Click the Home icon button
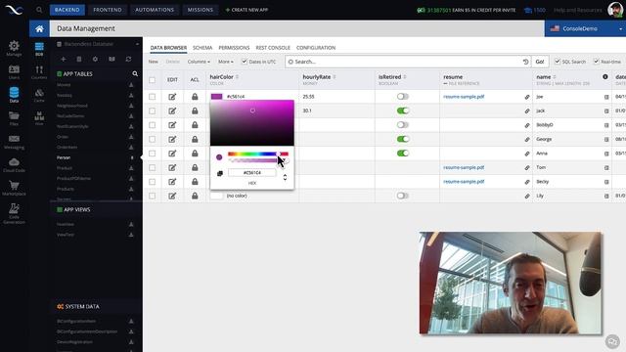The image size is (626, 352). (39, 28)
